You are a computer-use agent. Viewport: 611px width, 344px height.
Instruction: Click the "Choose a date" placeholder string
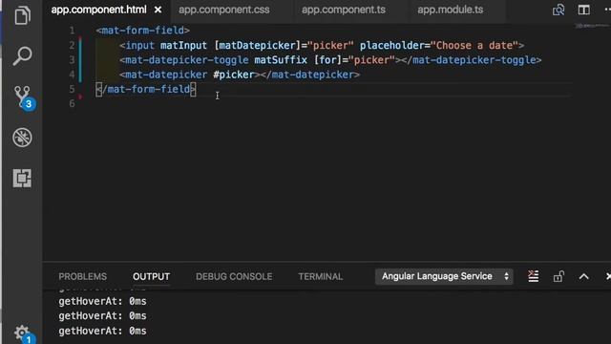474,45
